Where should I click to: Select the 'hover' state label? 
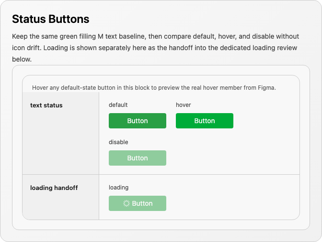pyautogui.click(x=184, y=105)
